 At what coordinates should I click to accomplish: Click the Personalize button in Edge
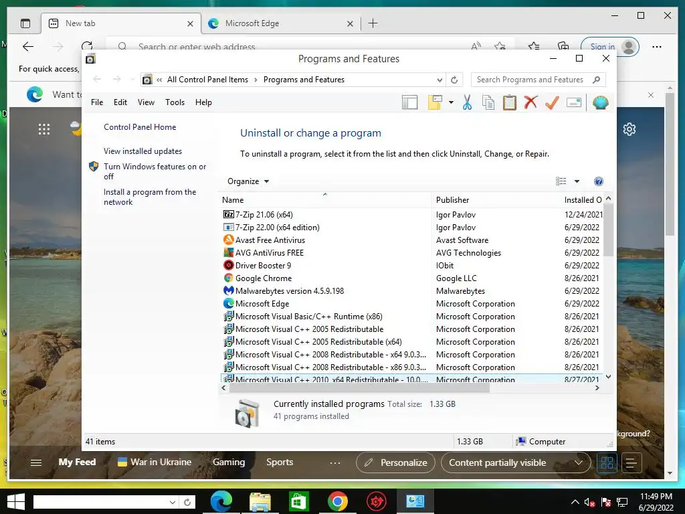click(x=395, y=462)
